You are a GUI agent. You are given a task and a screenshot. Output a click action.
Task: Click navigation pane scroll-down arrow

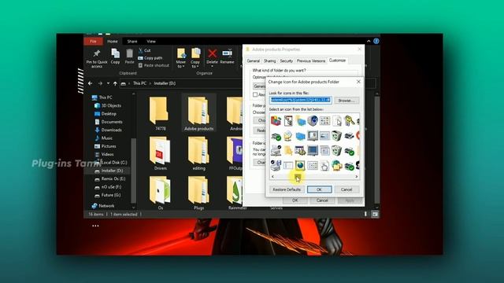[x=133, y=208]
